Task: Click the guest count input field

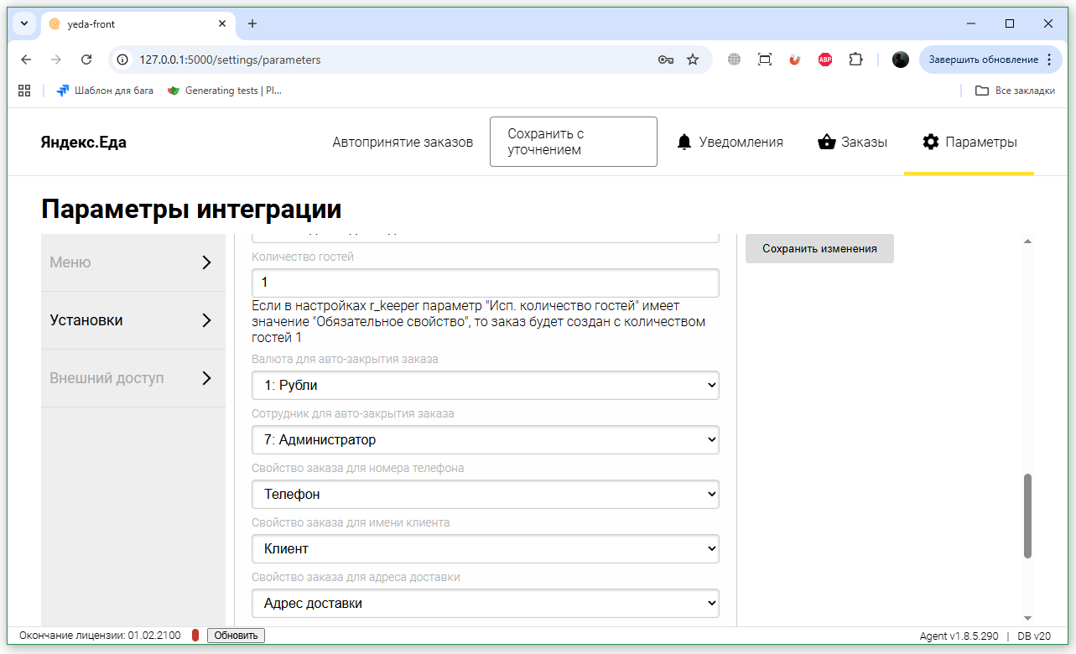Action: click(x=485, y=283)
